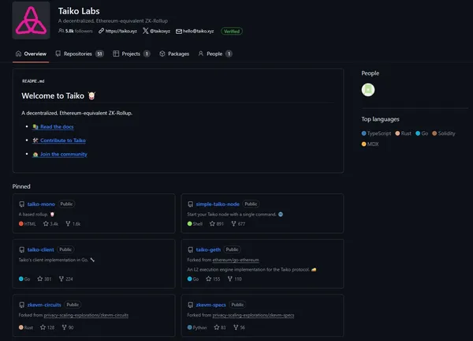Open the ethereum/go-ethereum fork source link
The image size is (473, 341).
pyautogui.click(x=236, y=260)
